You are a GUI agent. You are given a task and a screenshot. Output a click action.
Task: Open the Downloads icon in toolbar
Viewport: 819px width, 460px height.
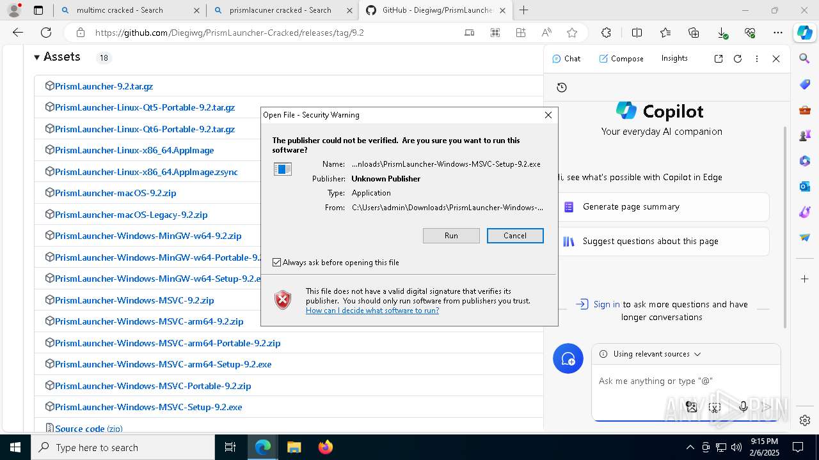(722, 33)
